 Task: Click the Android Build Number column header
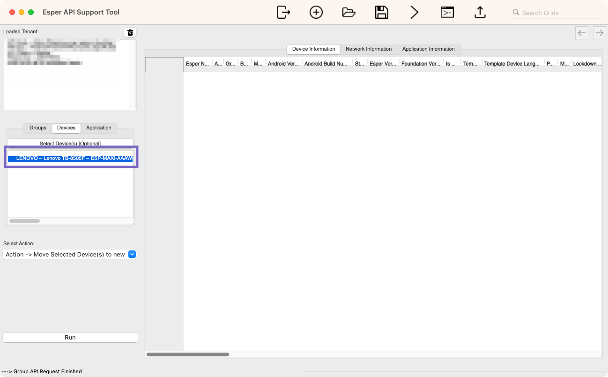326,64
